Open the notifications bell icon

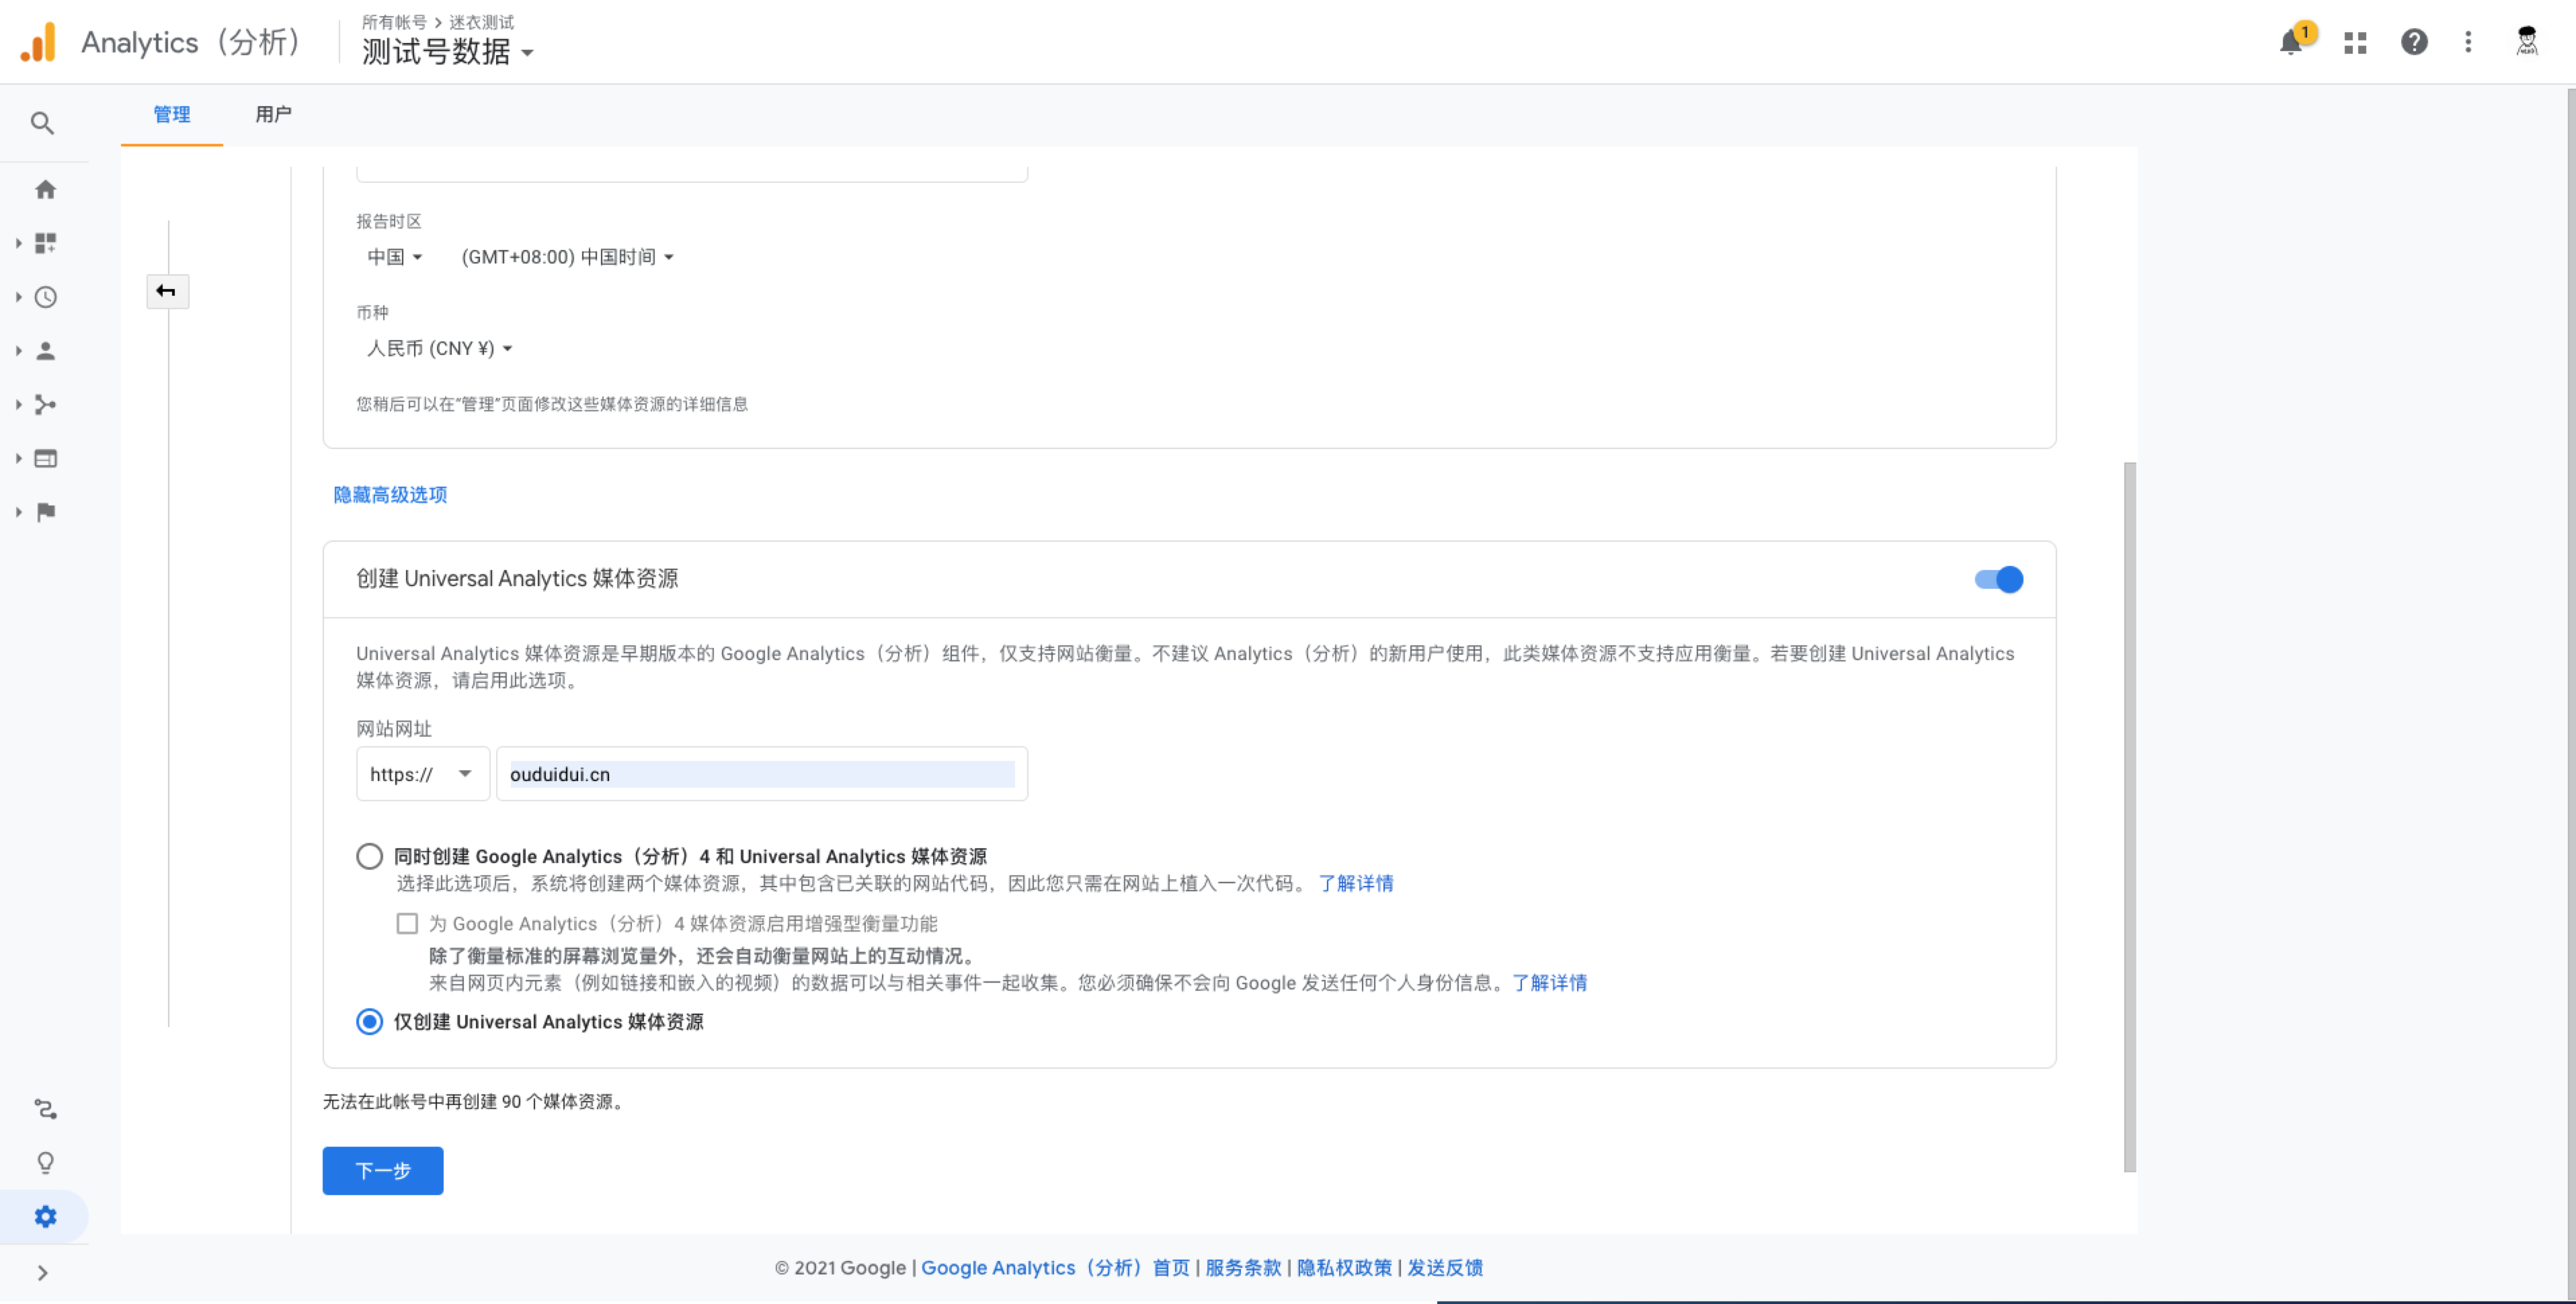click(2291, 42)
